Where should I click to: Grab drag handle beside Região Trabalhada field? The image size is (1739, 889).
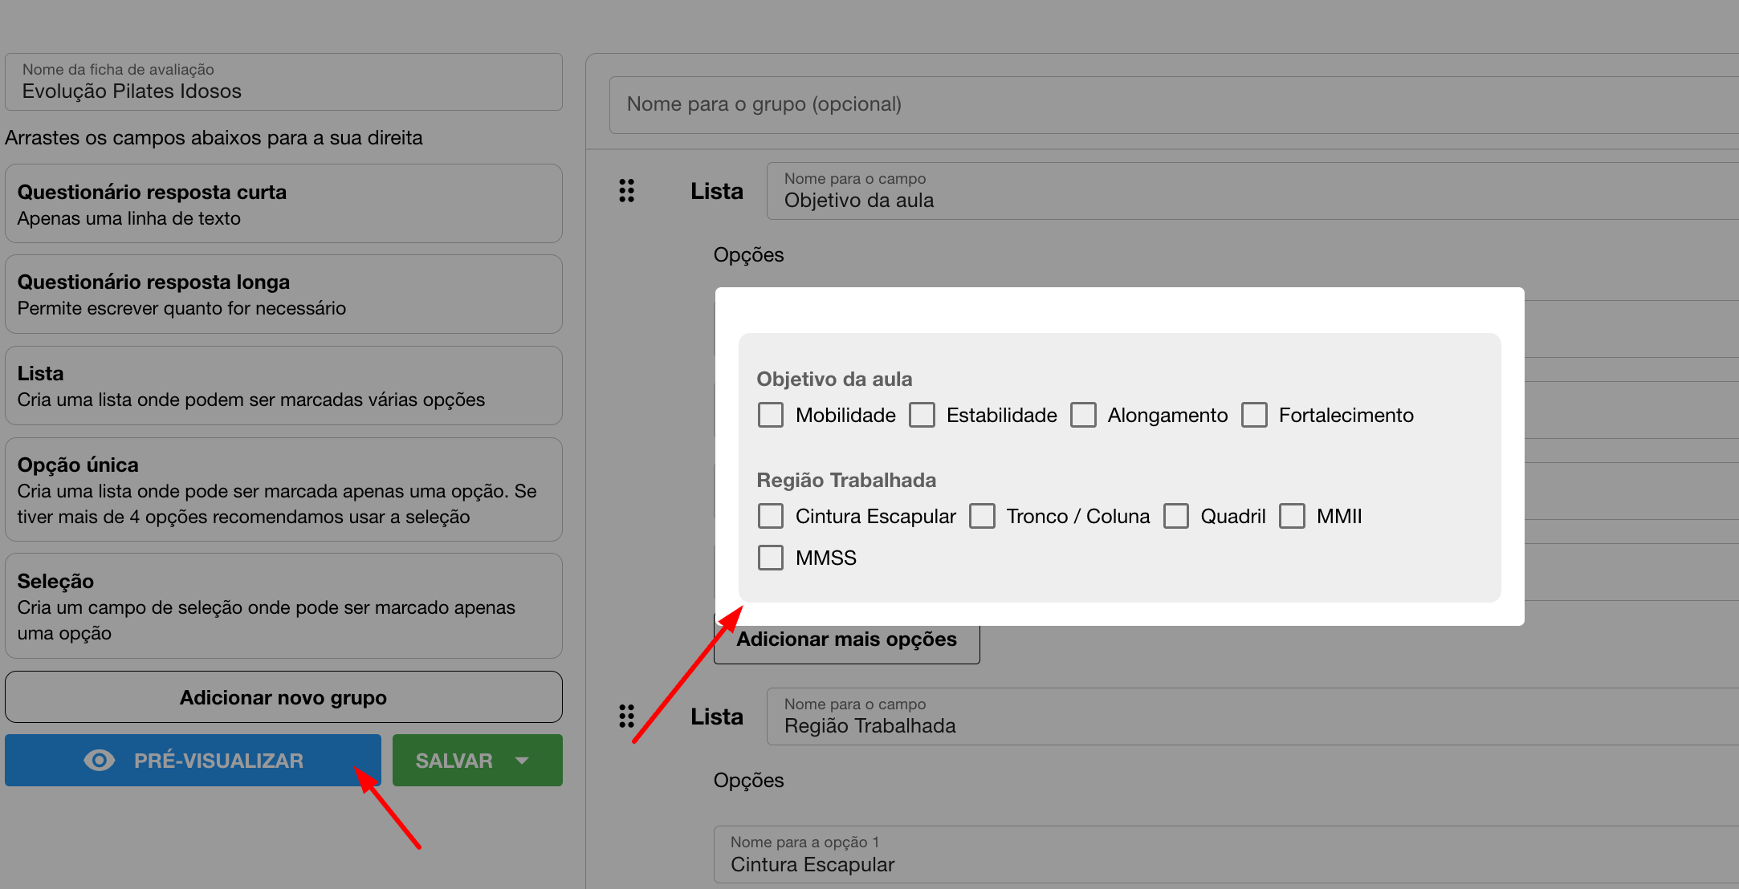627,716
